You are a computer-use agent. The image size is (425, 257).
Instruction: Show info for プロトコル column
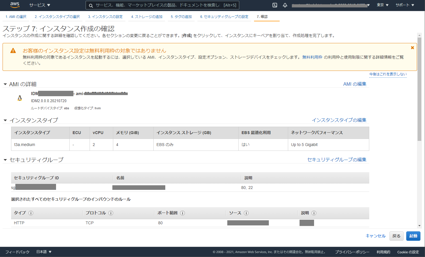click(111, 213)
